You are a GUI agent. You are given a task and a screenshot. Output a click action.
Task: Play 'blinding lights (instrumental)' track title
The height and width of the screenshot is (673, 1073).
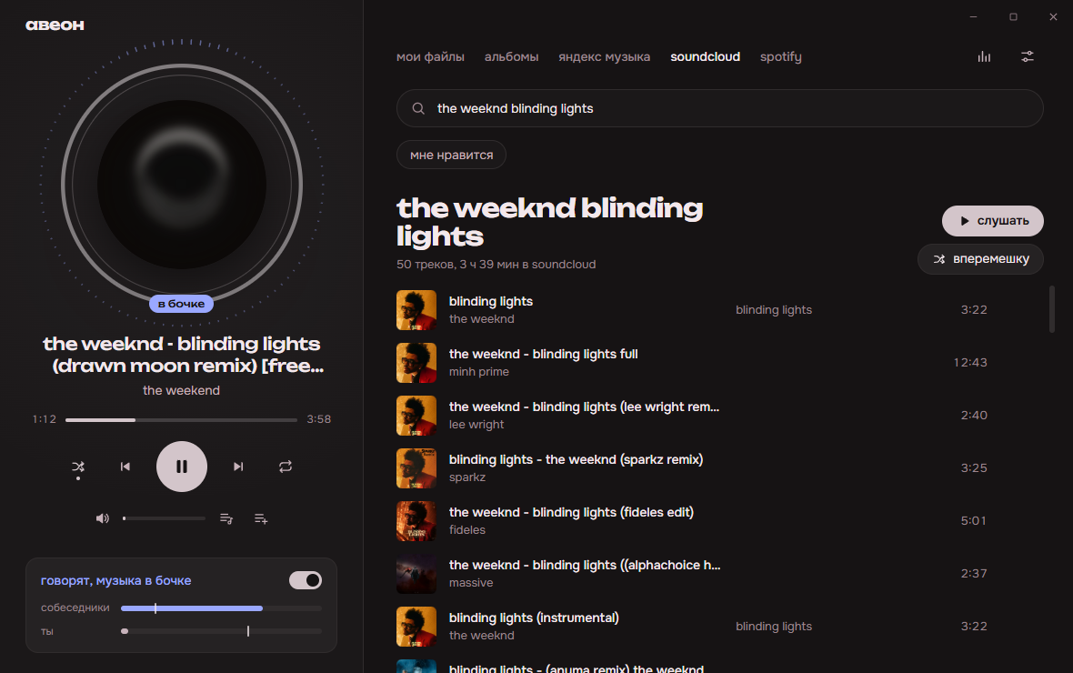(x=534, y=618)
